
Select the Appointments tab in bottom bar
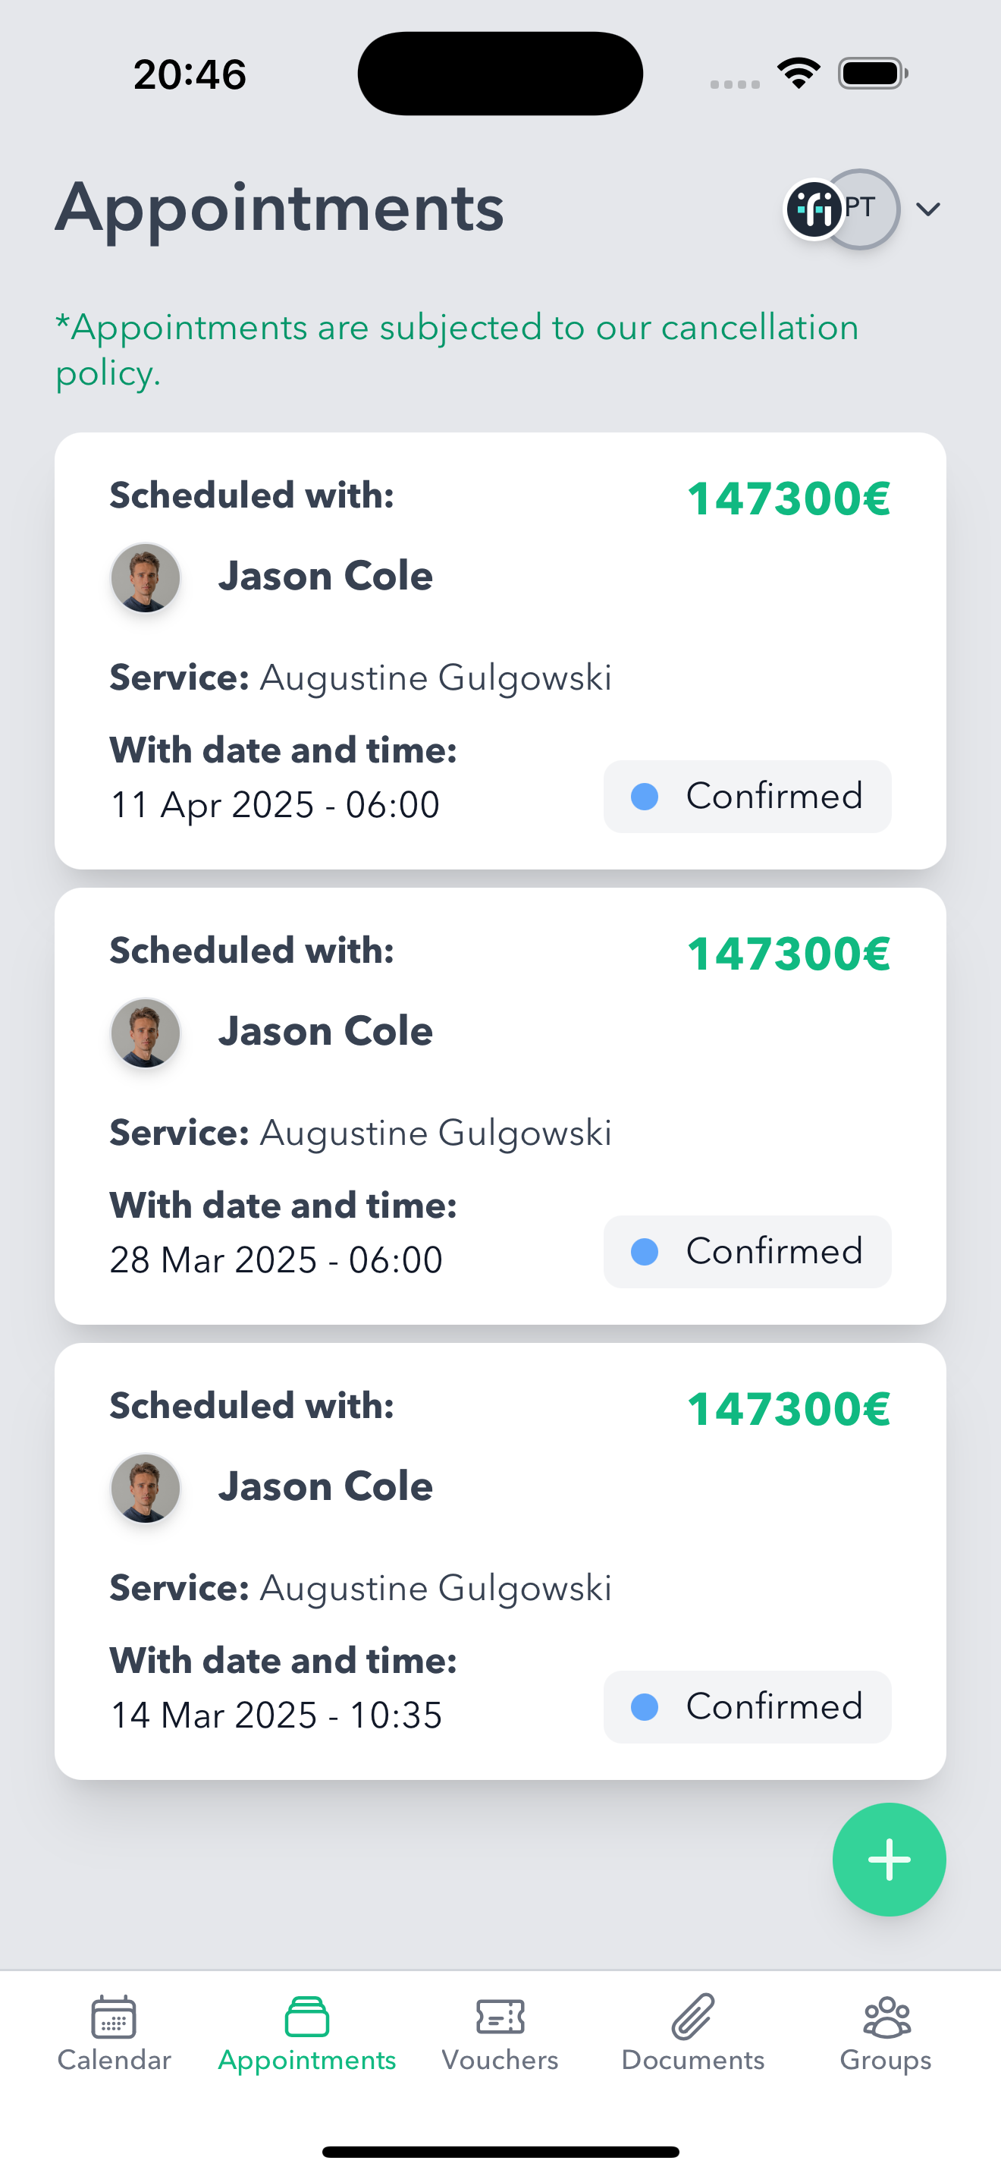306,2035
